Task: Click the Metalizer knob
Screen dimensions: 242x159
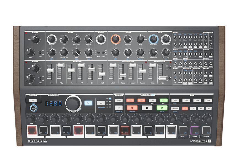Action: click(x=88, y=39)
